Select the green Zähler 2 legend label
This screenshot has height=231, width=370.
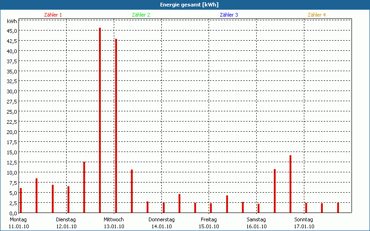(141, 15)
